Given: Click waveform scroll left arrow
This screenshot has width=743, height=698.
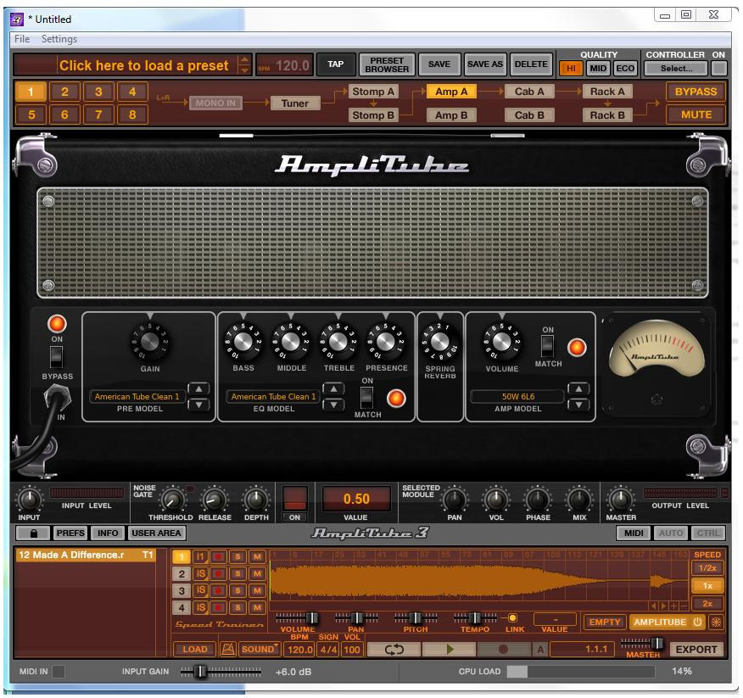Looking at the screenshot, I should (x=653, y=606).
